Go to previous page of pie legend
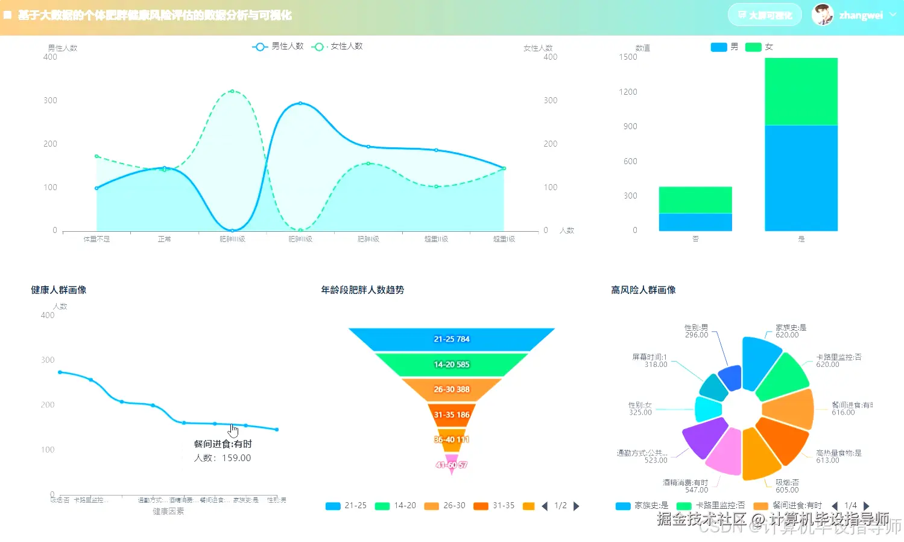 click(835, 506)
